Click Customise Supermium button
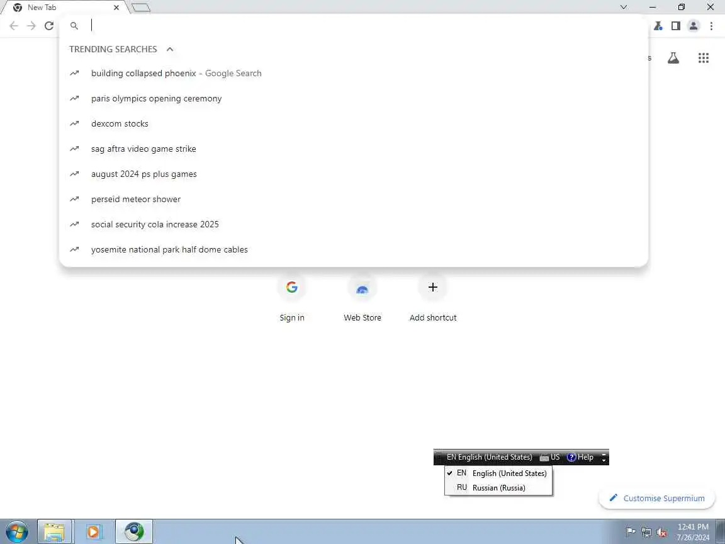Screen dimensions: 725x544 (x=656, y=498)
